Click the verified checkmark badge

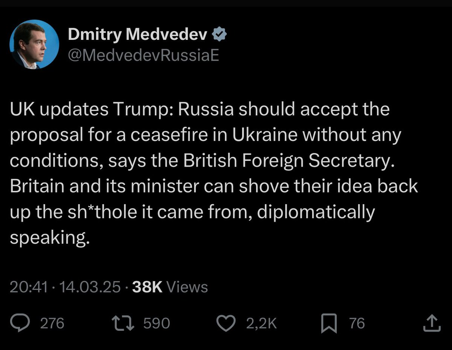[220, 35]
